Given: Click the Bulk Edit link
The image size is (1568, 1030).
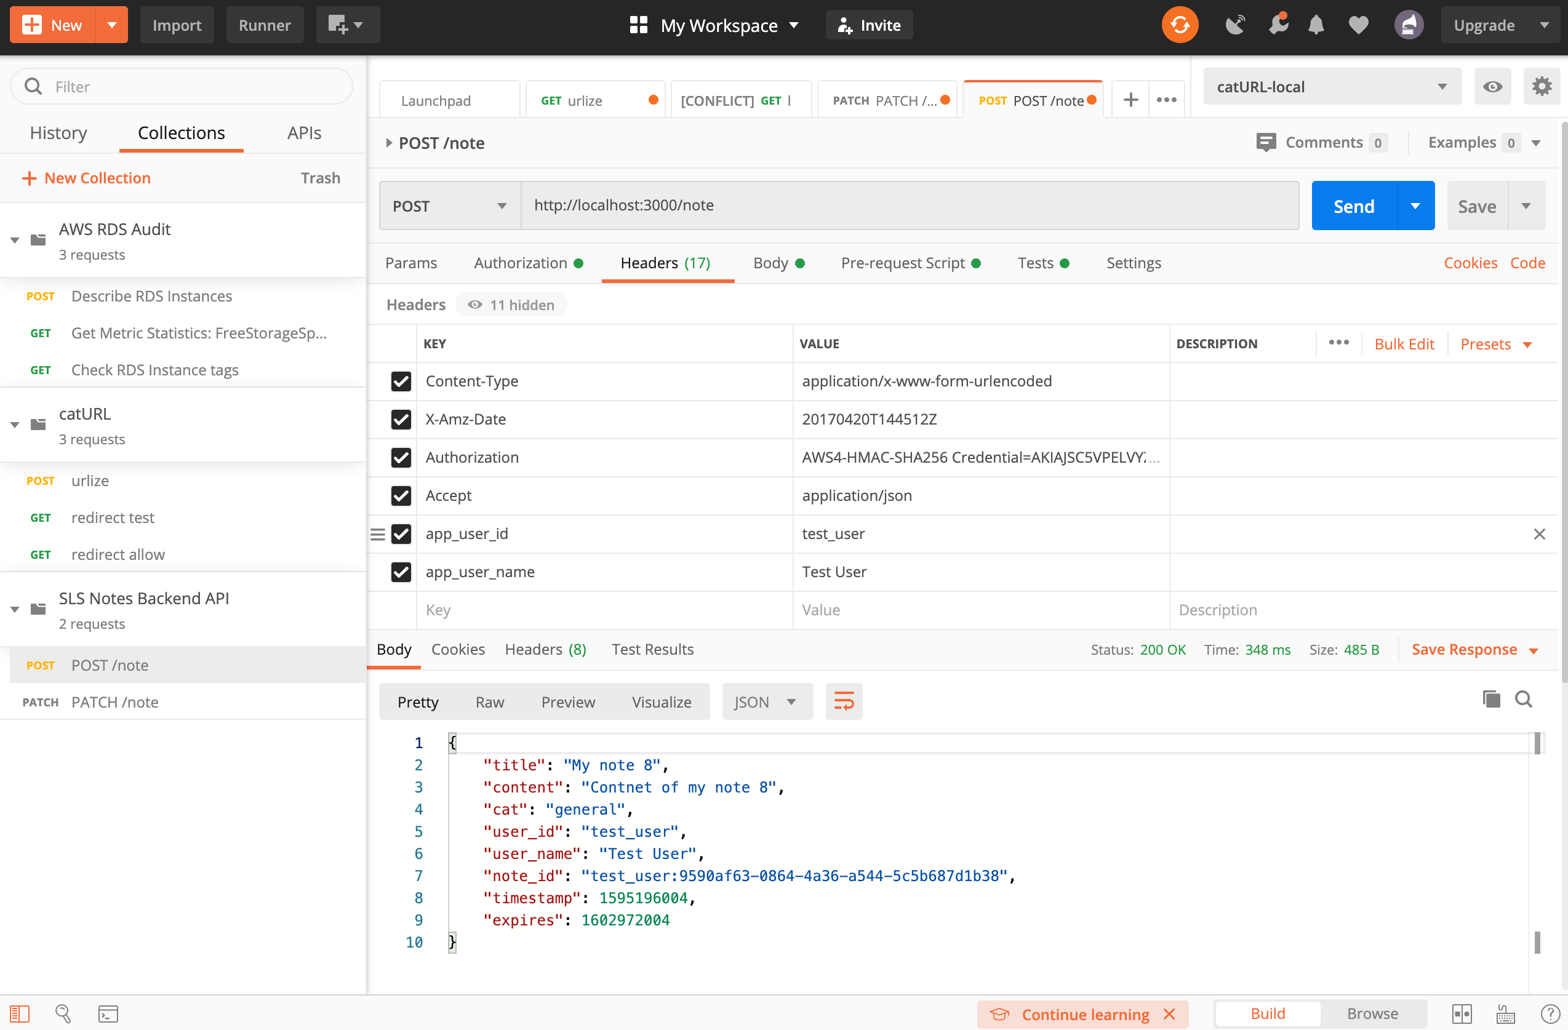Looking at the screenshot, I should pos(1403,344).
